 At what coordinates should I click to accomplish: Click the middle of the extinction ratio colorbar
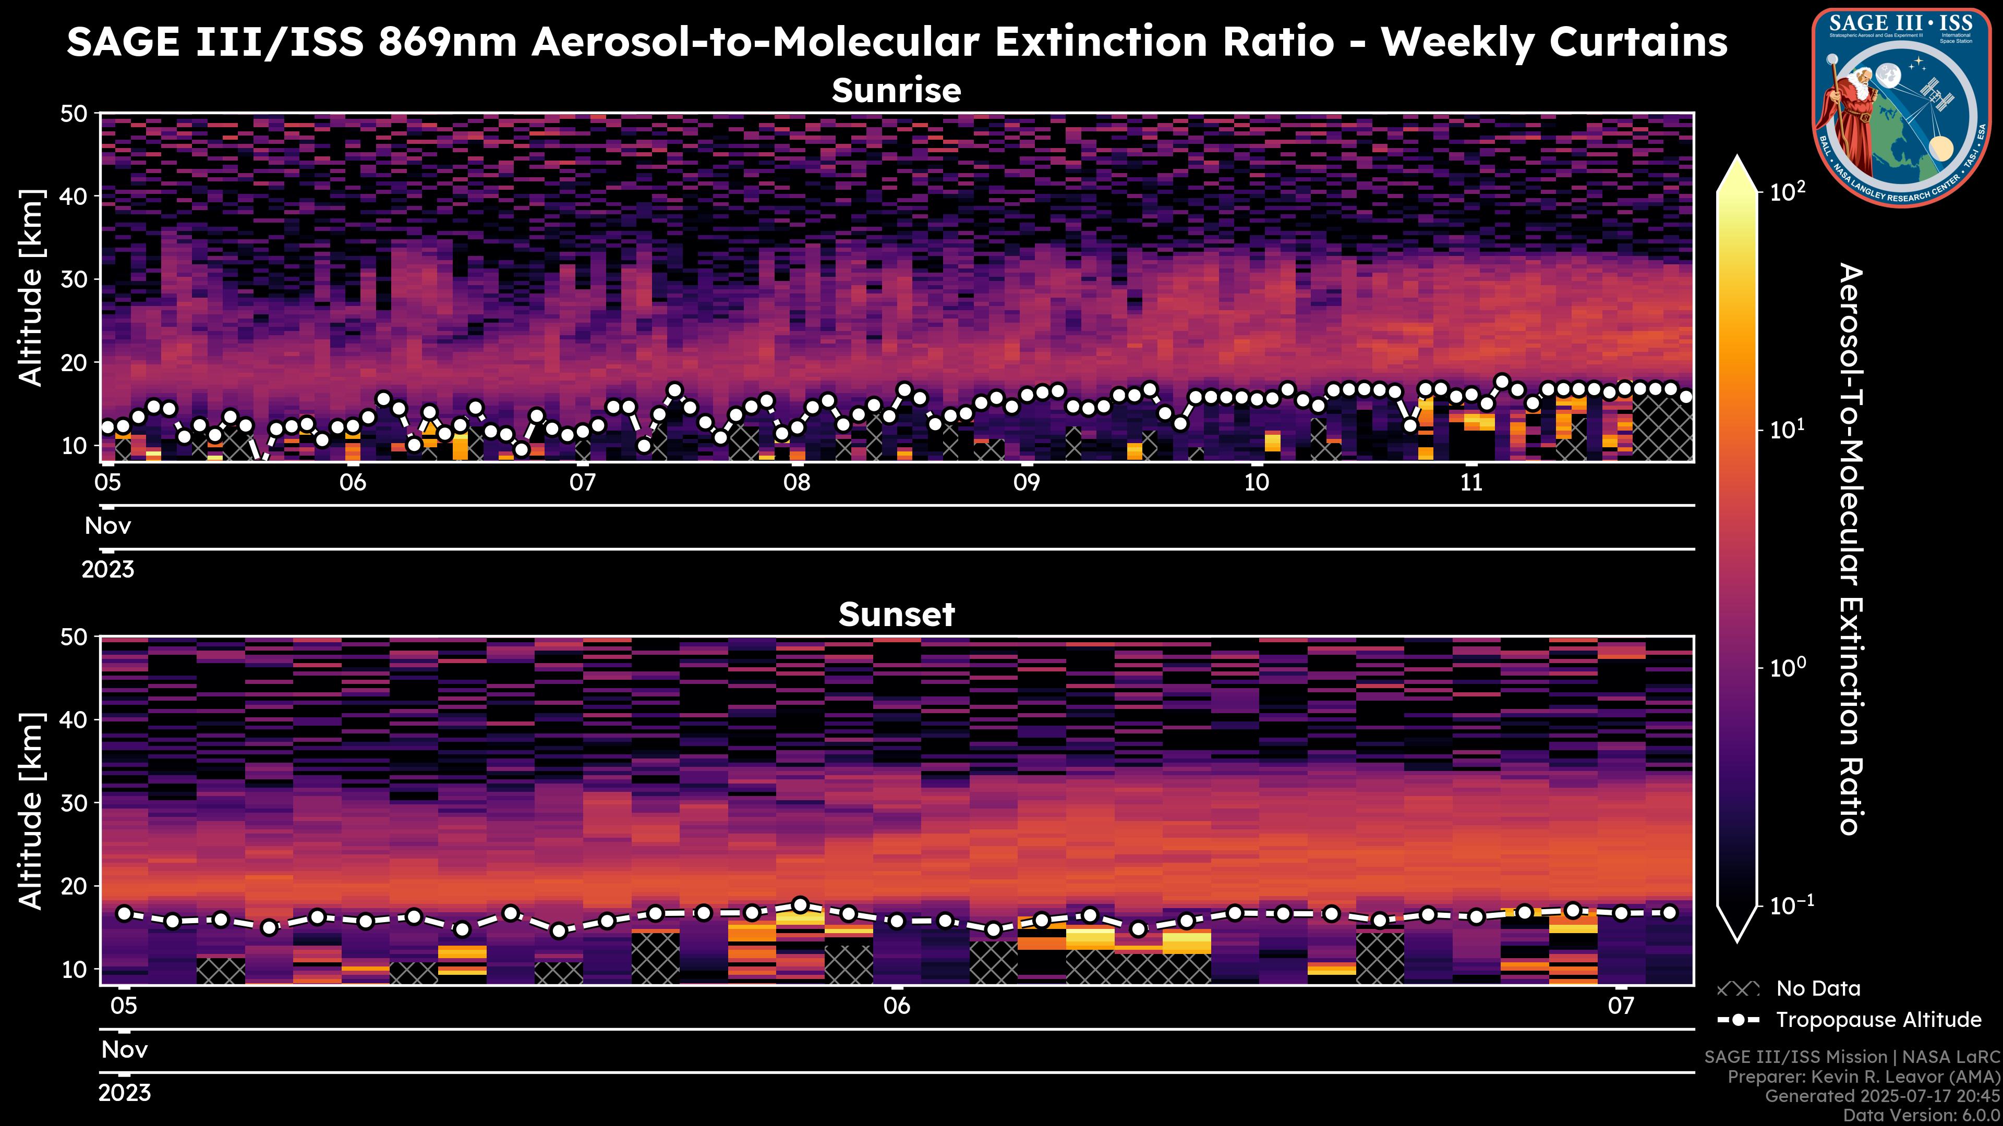click(1737, 548)
